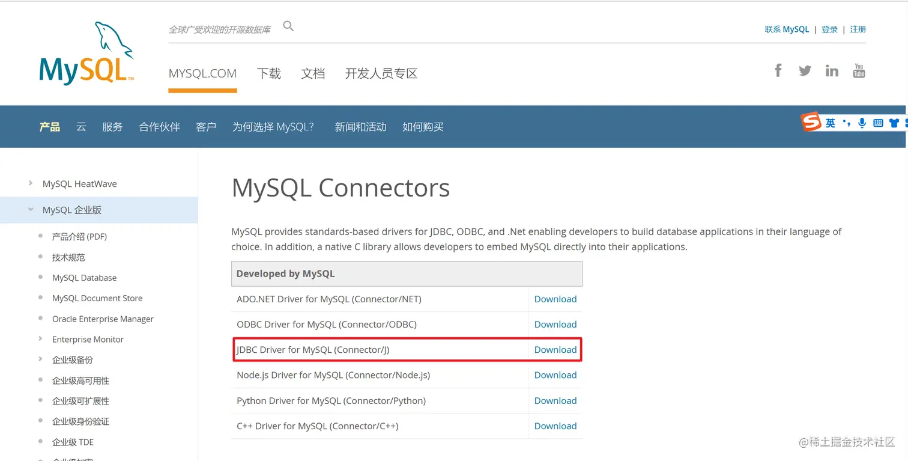Download the JDBC Driver (Connector/J)
This screenshot has height=461, width=908.
click(555, 349)
